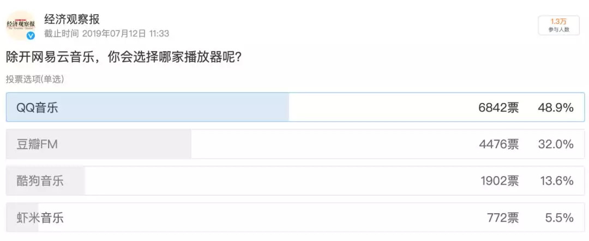The height and width of the screenshot is (241, 589).
Task: Click the 772票 vote count
Action: click(x=503, y=218)
